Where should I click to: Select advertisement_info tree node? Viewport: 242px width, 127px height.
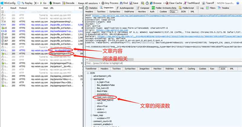(102, 76)
